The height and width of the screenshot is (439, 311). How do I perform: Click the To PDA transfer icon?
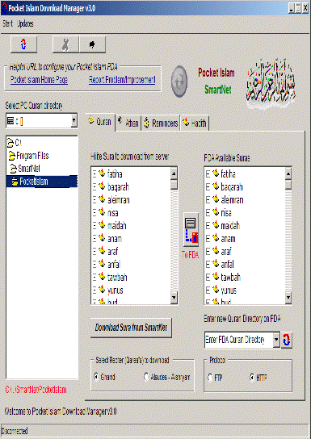click(191, 229)
